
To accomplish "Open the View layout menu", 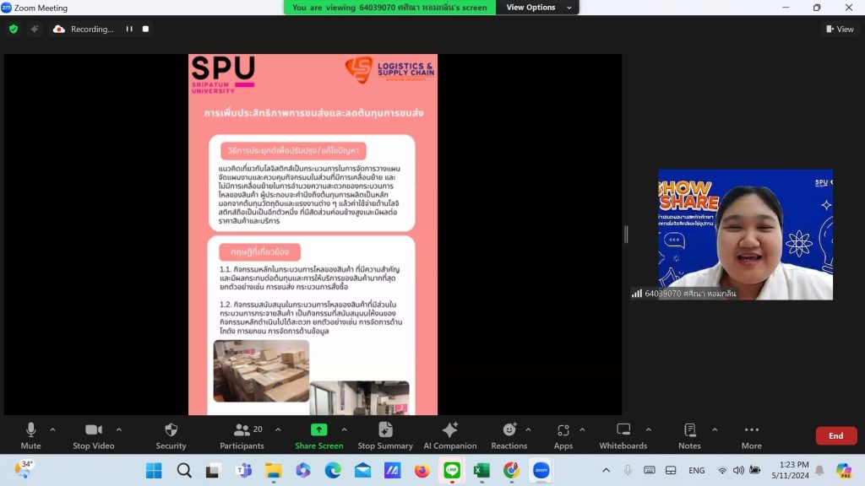I will 840,29.
